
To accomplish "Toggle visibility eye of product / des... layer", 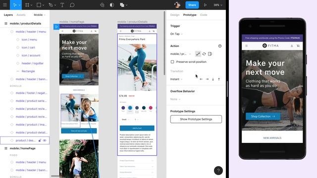I will [x=45, y=140].
